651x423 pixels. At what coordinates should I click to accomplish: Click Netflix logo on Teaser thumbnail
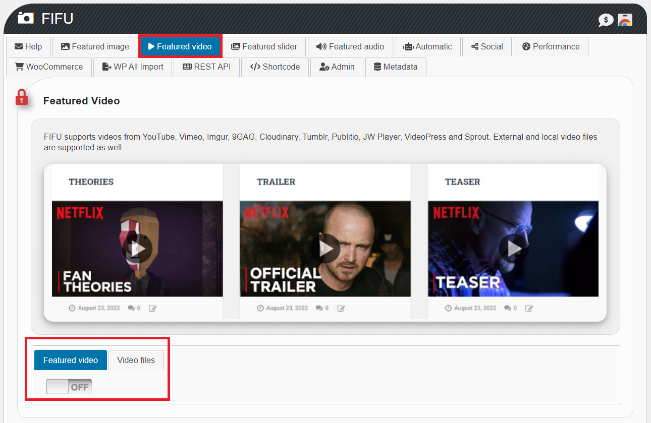tap(456, 213)
